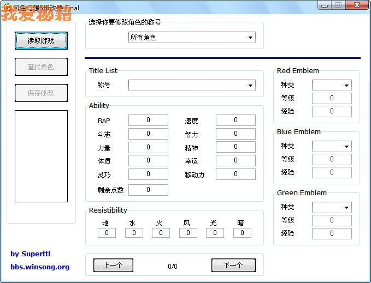Screen dimensions: 371x283
Task: Click the 力量 strength input field
Action: coord(148,147)
